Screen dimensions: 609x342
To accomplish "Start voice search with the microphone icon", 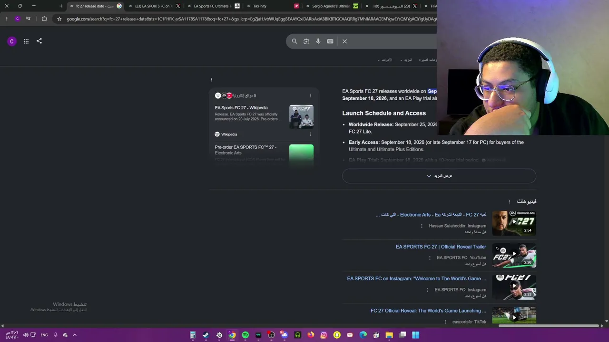I will tap(318, 41).
